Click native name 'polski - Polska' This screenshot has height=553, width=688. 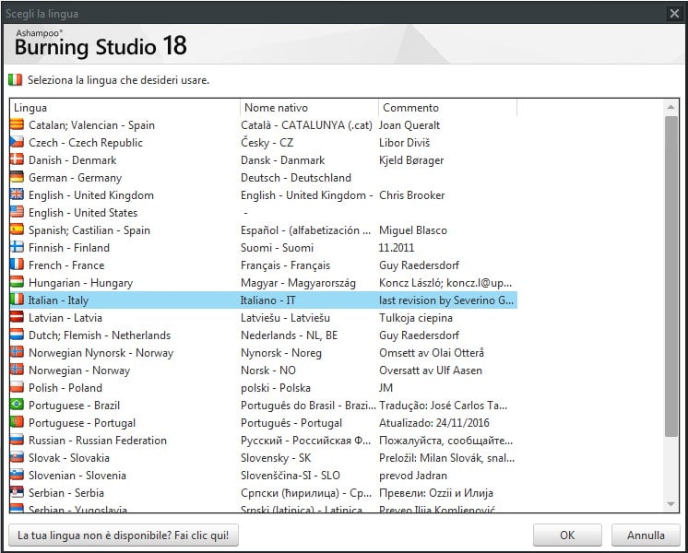(276, 388)
